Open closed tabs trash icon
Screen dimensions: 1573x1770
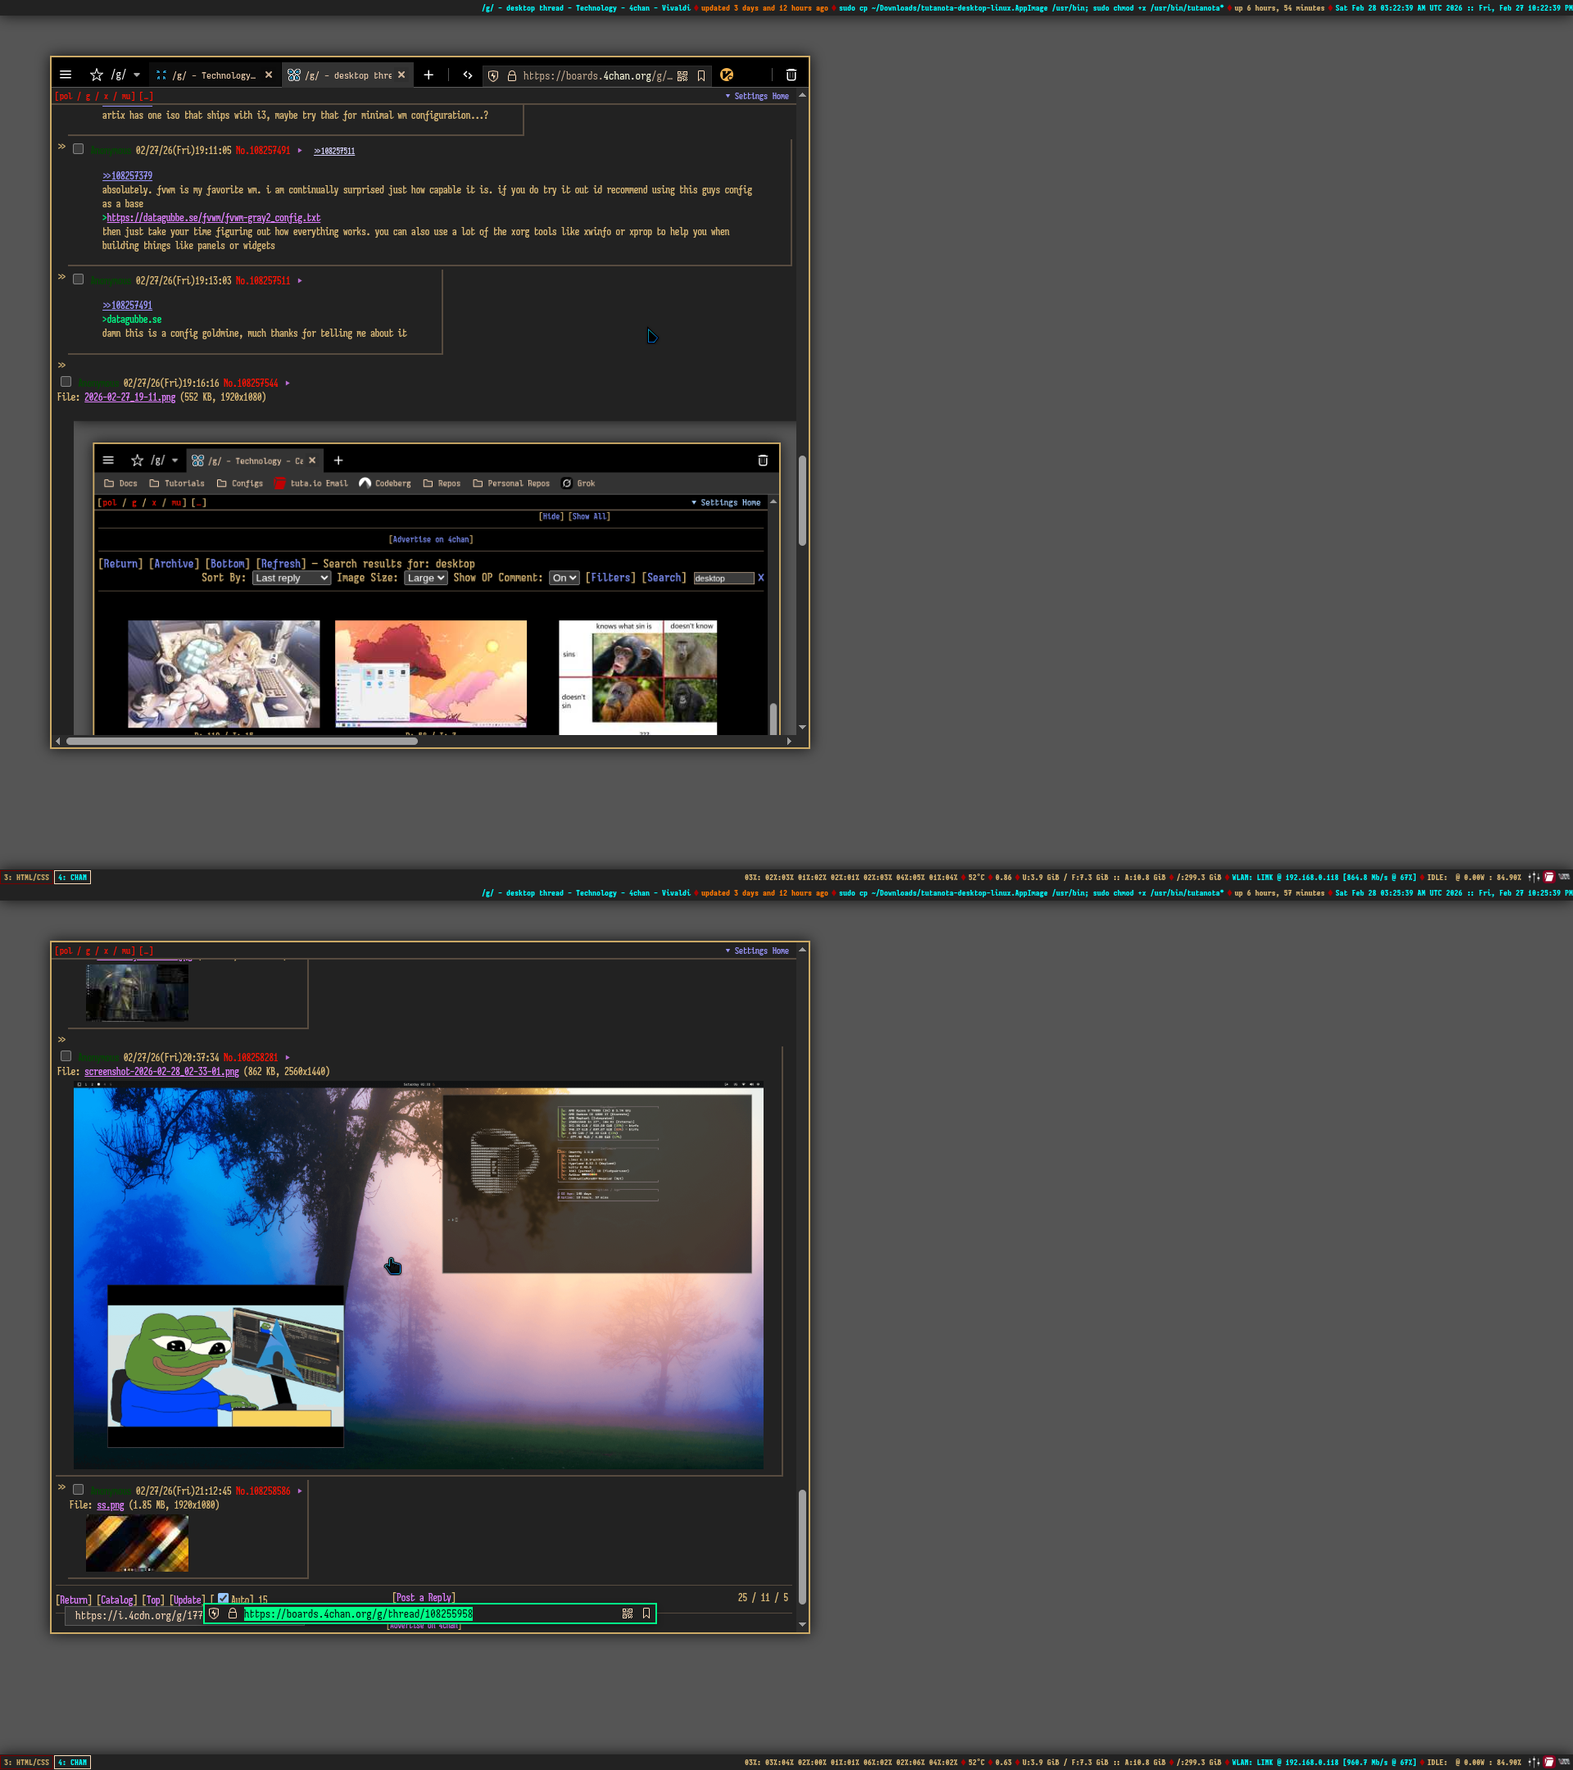[x=791, y=75]
